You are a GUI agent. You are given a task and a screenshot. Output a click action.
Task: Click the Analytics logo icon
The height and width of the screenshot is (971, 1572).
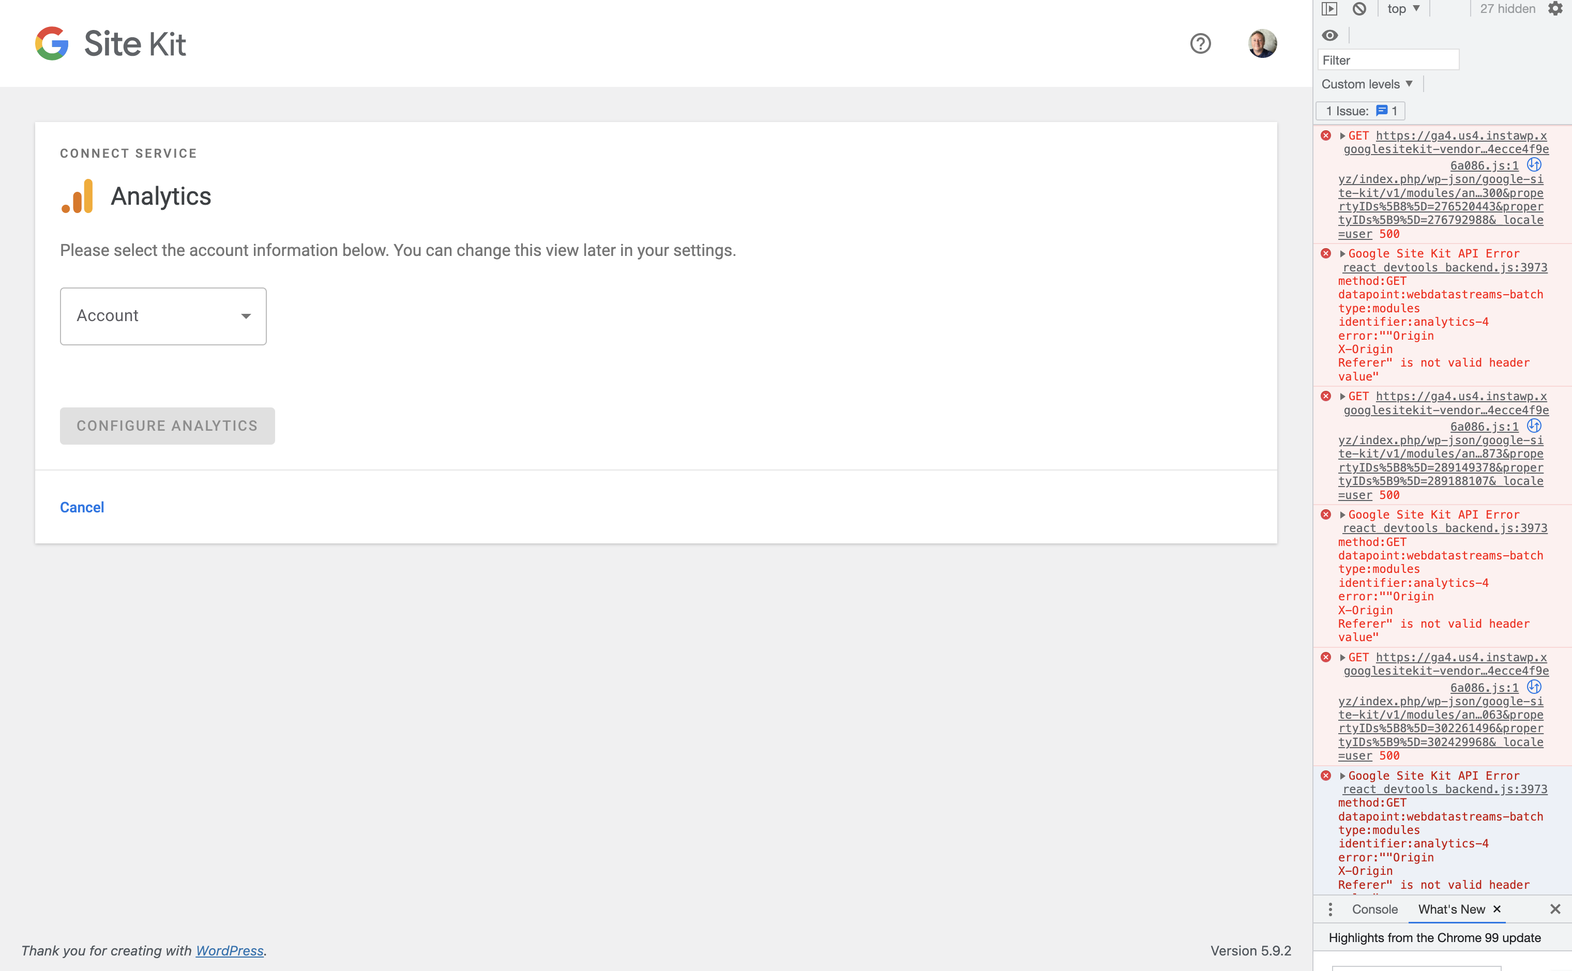77,194
